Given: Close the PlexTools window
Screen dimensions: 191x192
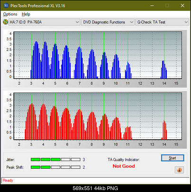Looking at the screenshot, I should [x=182, y=6].
